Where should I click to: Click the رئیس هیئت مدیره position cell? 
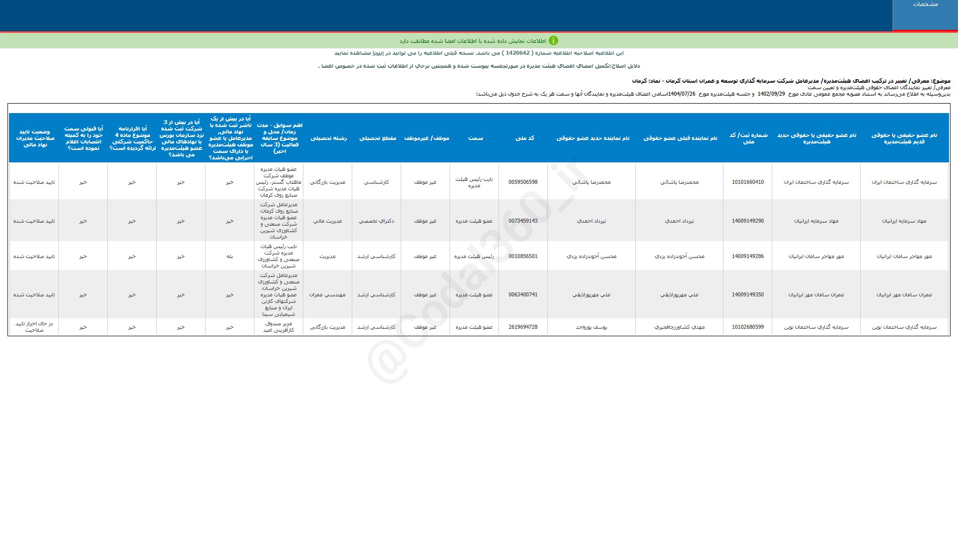click(x=474, y=257)
